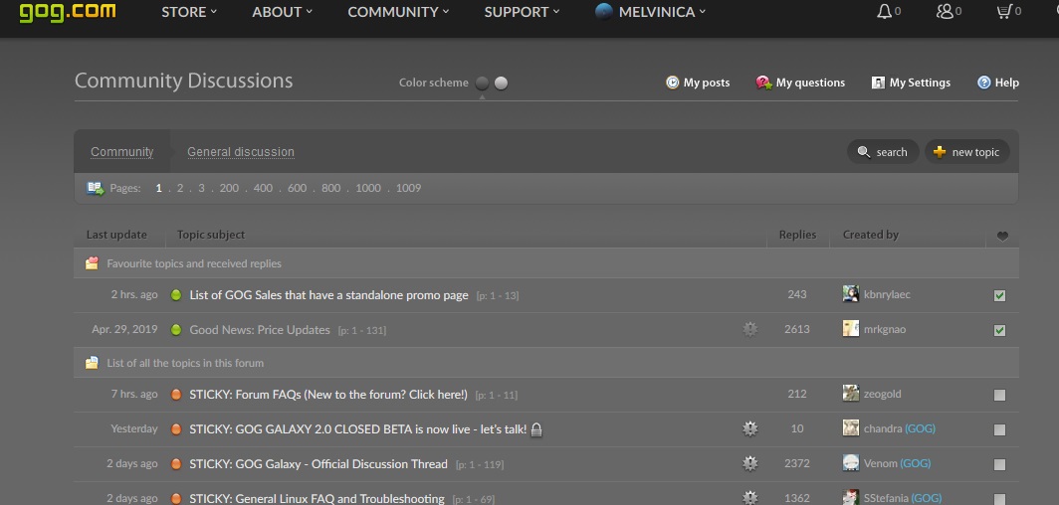Expand the STORE dropdown menu
Screen dimensions: 1059x505
click(189, 12)
